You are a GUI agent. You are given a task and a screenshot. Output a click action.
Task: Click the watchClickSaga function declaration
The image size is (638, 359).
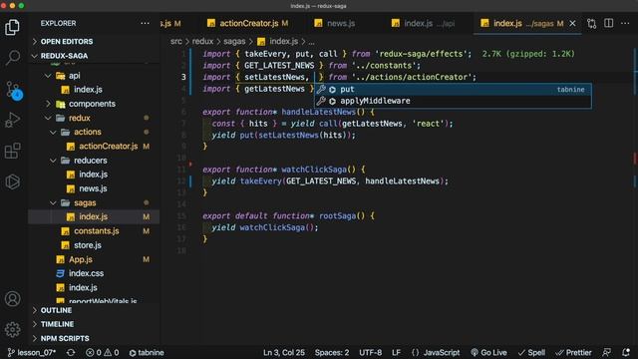coord(314,170)
